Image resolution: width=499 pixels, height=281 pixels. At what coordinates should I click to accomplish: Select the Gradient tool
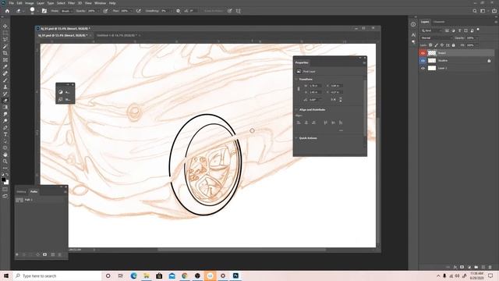[x=5, y=107]
